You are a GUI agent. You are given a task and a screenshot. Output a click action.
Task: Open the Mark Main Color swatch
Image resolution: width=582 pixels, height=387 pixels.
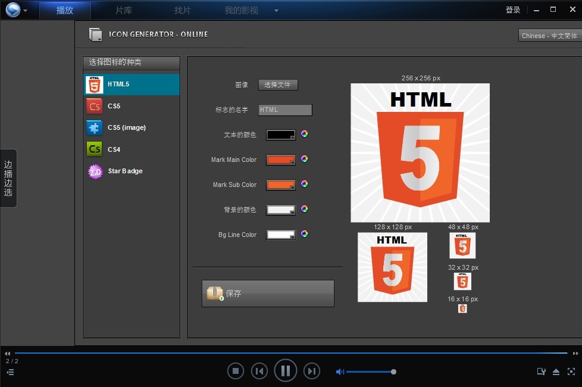pyautogui.click(x=281, y=160)
